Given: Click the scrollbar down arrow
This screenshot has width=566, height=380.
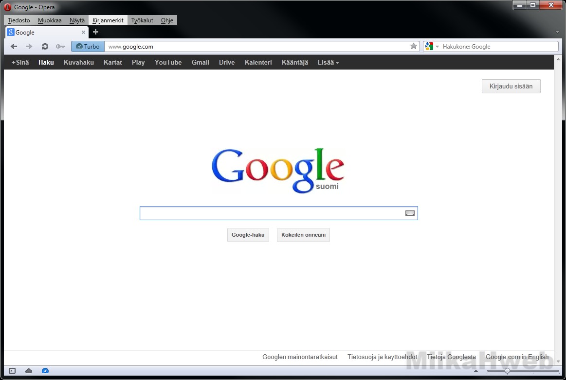Looking at the screenshot, I should (558, 361).
